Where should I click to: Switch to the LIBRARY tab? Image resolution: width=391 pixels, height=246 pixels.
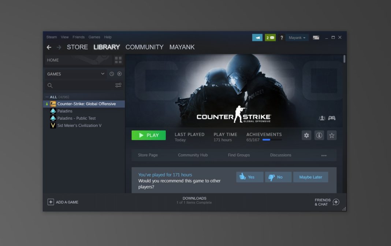[x=107, y=47]
